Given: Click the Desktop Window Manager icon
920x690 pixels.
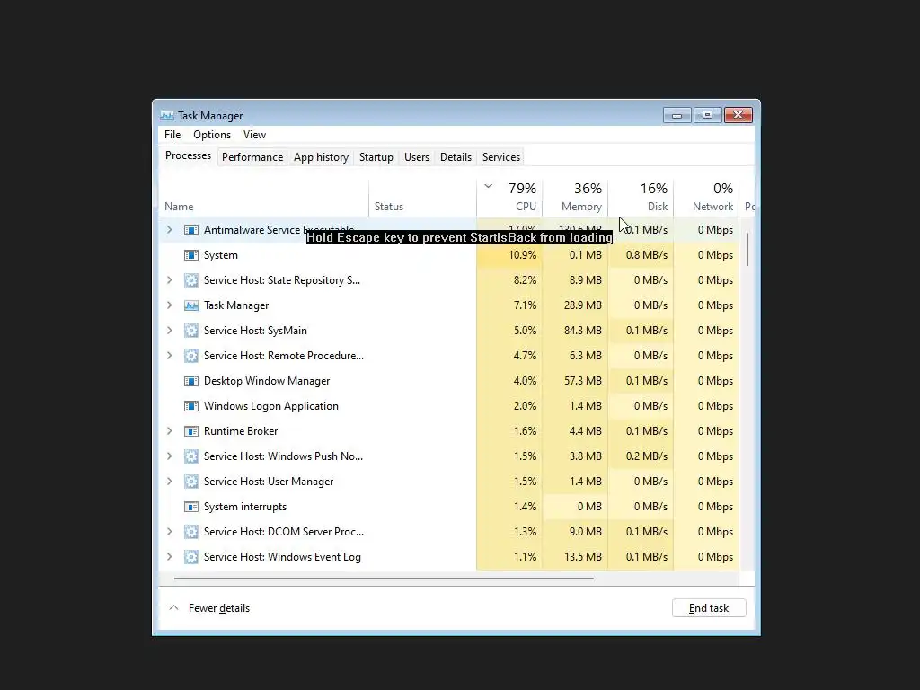Looking at the screenshot, I should [x=190, y=381].
